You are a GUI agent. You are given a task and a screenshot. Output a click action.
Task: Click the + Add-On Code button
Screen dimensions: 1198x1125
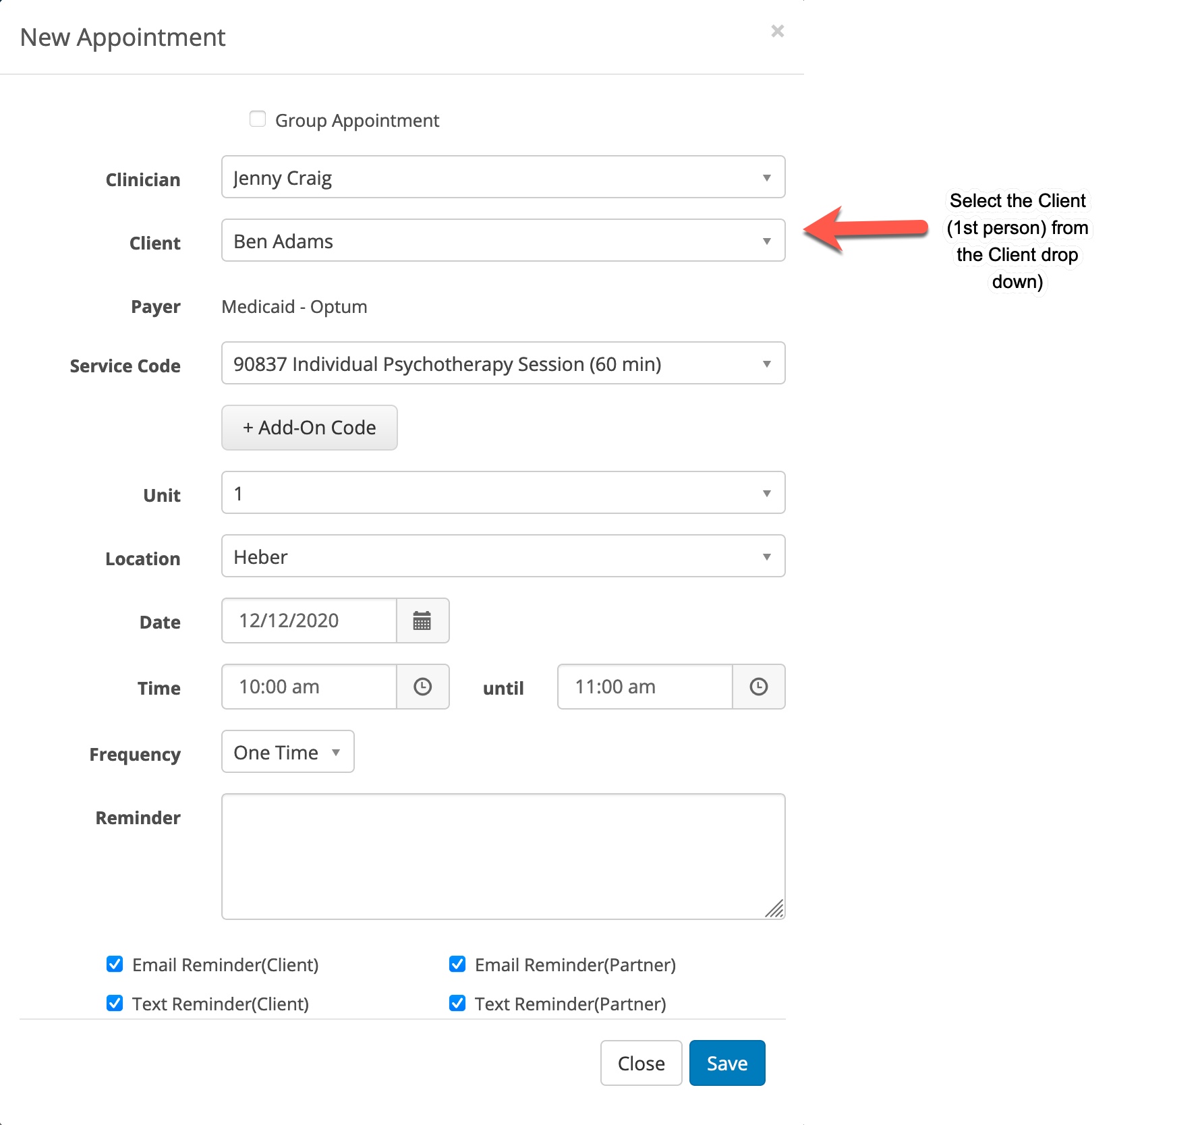(x=309, y=428)
